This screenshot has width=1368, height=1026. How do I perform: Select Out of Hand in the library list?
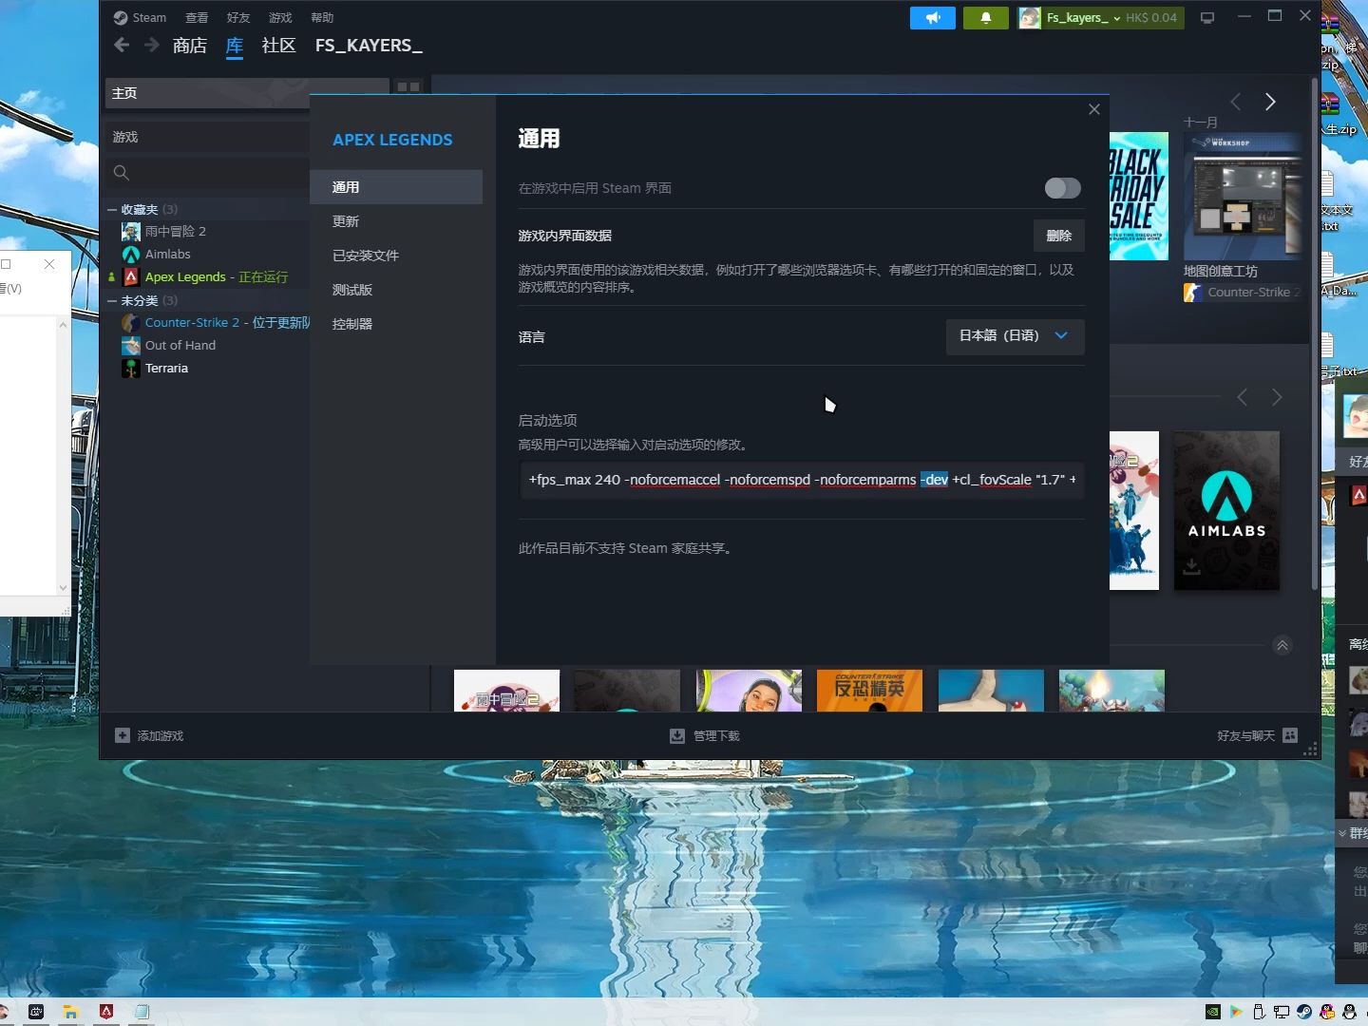click(180, 346)
